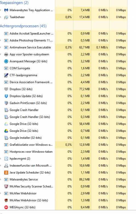The image size is (136, 214).
Task: Click the Gadwin PrintScreen icon
Action: [x=6, y=103]
